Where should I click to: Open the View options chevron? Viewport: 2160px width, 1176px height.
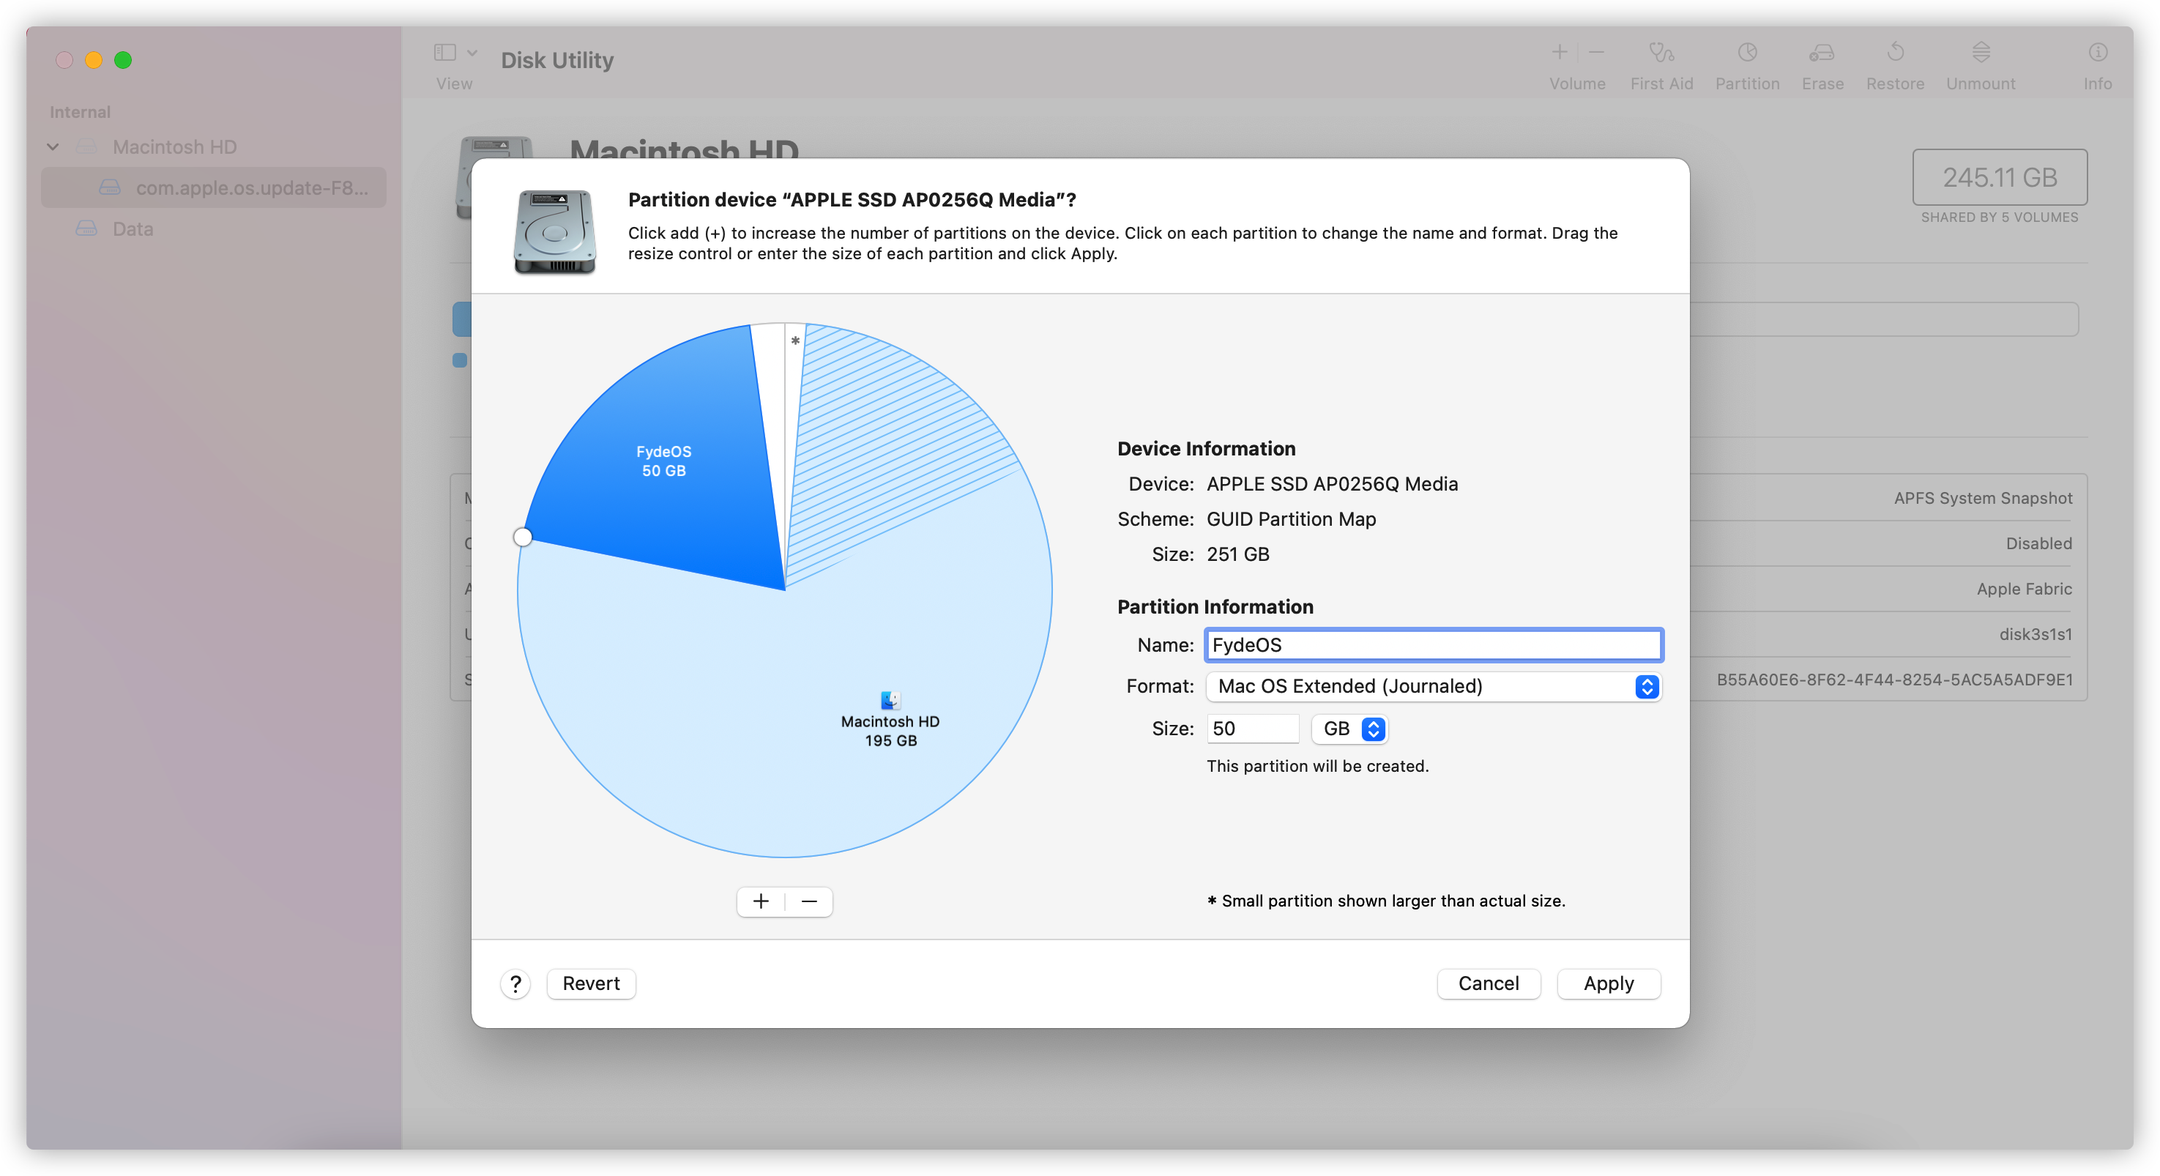point(472,53)
